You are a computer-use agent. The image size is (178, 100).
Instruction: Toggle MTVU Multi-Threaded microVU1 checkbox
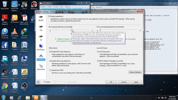point(98,61)
